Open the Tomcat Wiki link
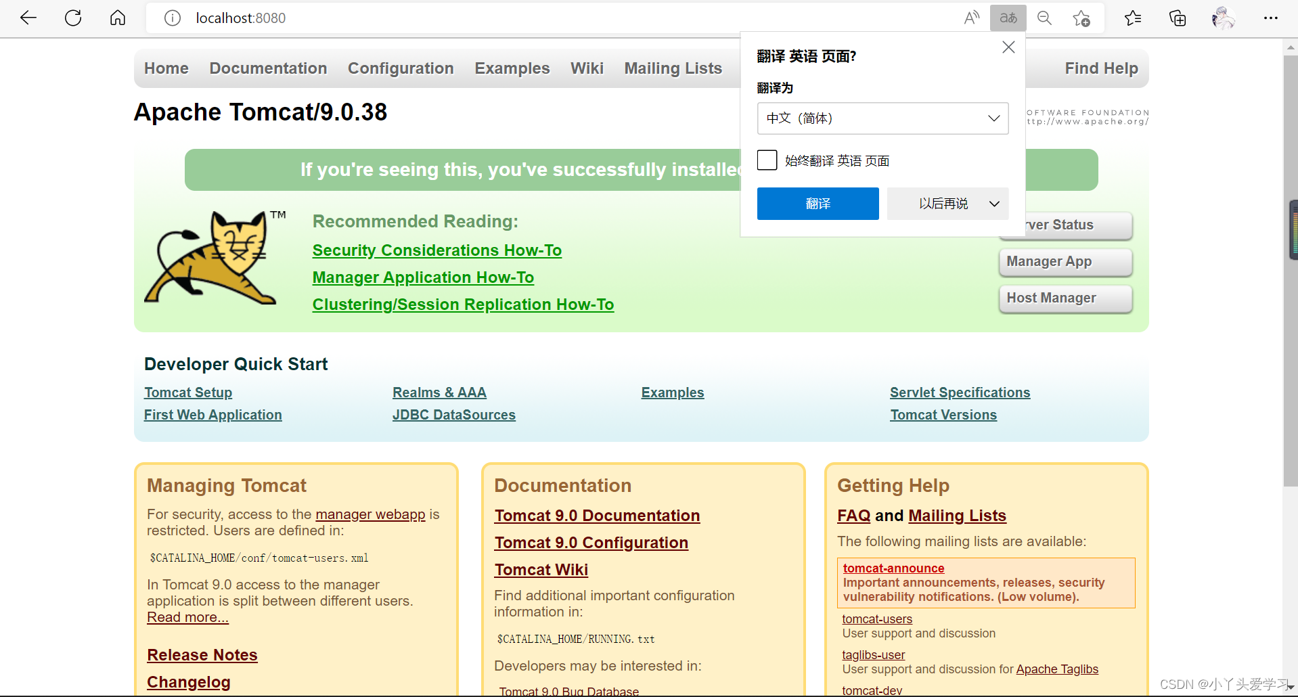The image size is (1298, 697). pos(541,570)
